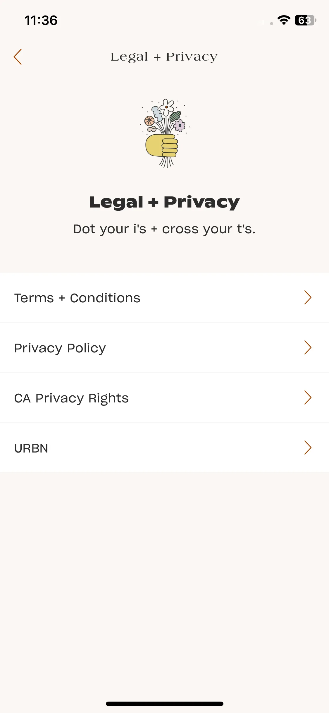Tap the chevron beside CA Privacy Rights

pyautogui.click(x=308, y=397)
